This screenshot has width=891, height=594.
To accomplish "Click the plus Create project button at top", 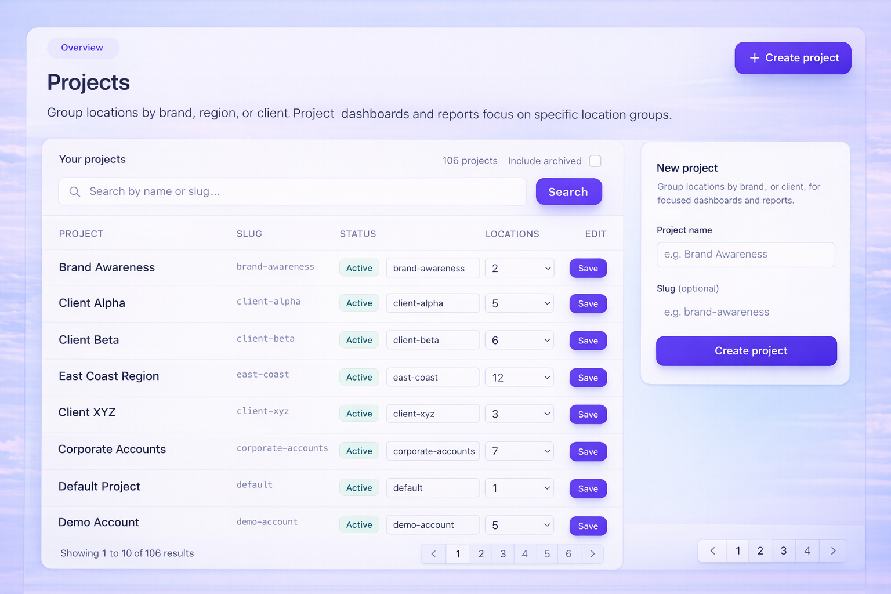I will pos(792,58).
